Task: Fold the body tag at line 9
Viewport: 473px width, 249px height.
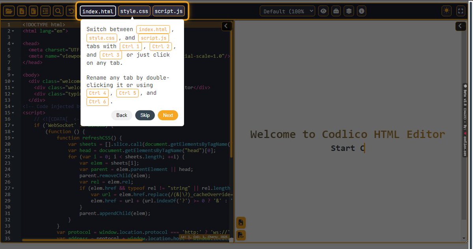Action: tap(13, 75)
